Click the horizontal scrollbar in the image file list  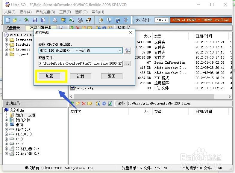coord(144,96)
